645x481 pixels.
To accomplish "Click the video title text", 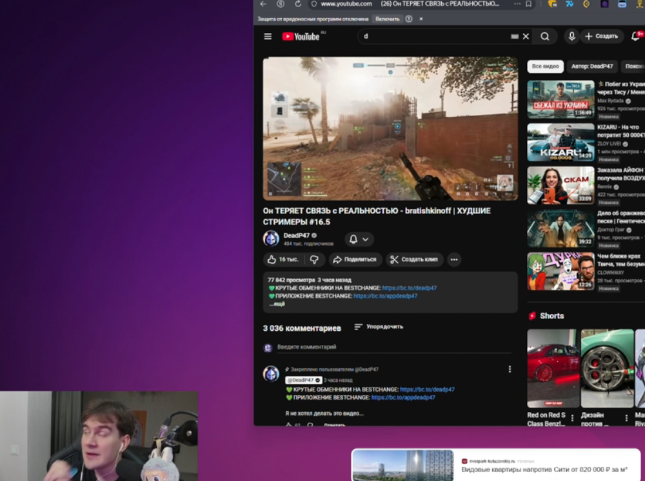I will pyautogui.click(x=377, y=216).
